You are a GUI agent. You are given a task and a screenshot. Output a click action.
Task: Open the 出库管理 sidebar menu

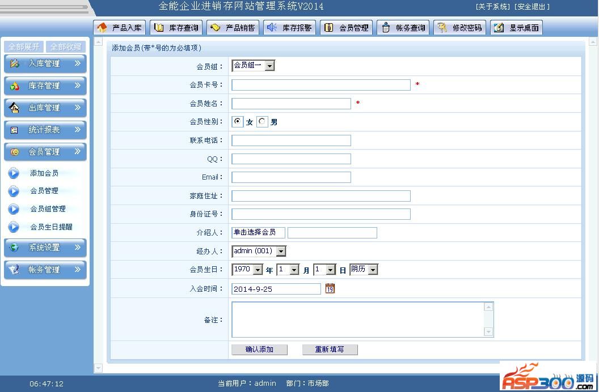[45, 108]
